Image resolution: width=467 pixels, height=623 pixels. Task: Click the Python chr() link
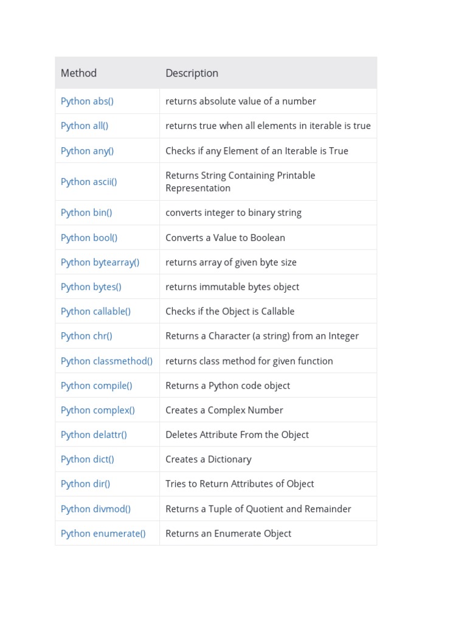pyautogui.click(x=86, y=336)
